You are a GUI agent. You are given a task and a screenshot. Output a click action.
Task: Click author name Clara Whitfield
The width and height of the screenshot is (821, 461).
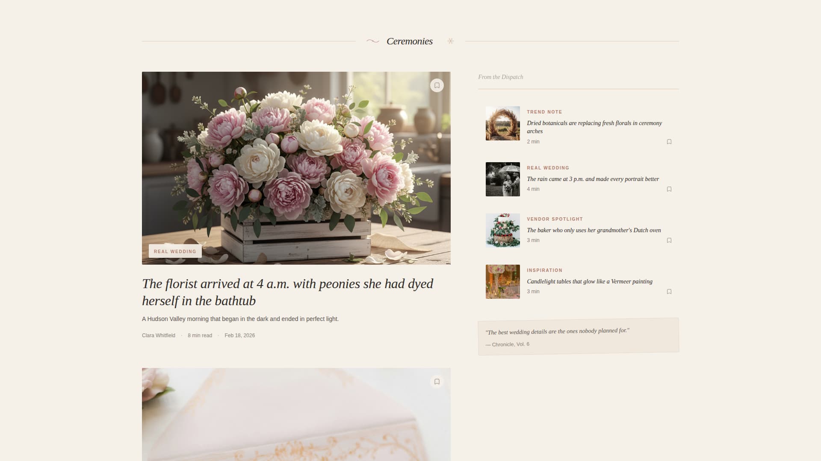tap(159, 336)
